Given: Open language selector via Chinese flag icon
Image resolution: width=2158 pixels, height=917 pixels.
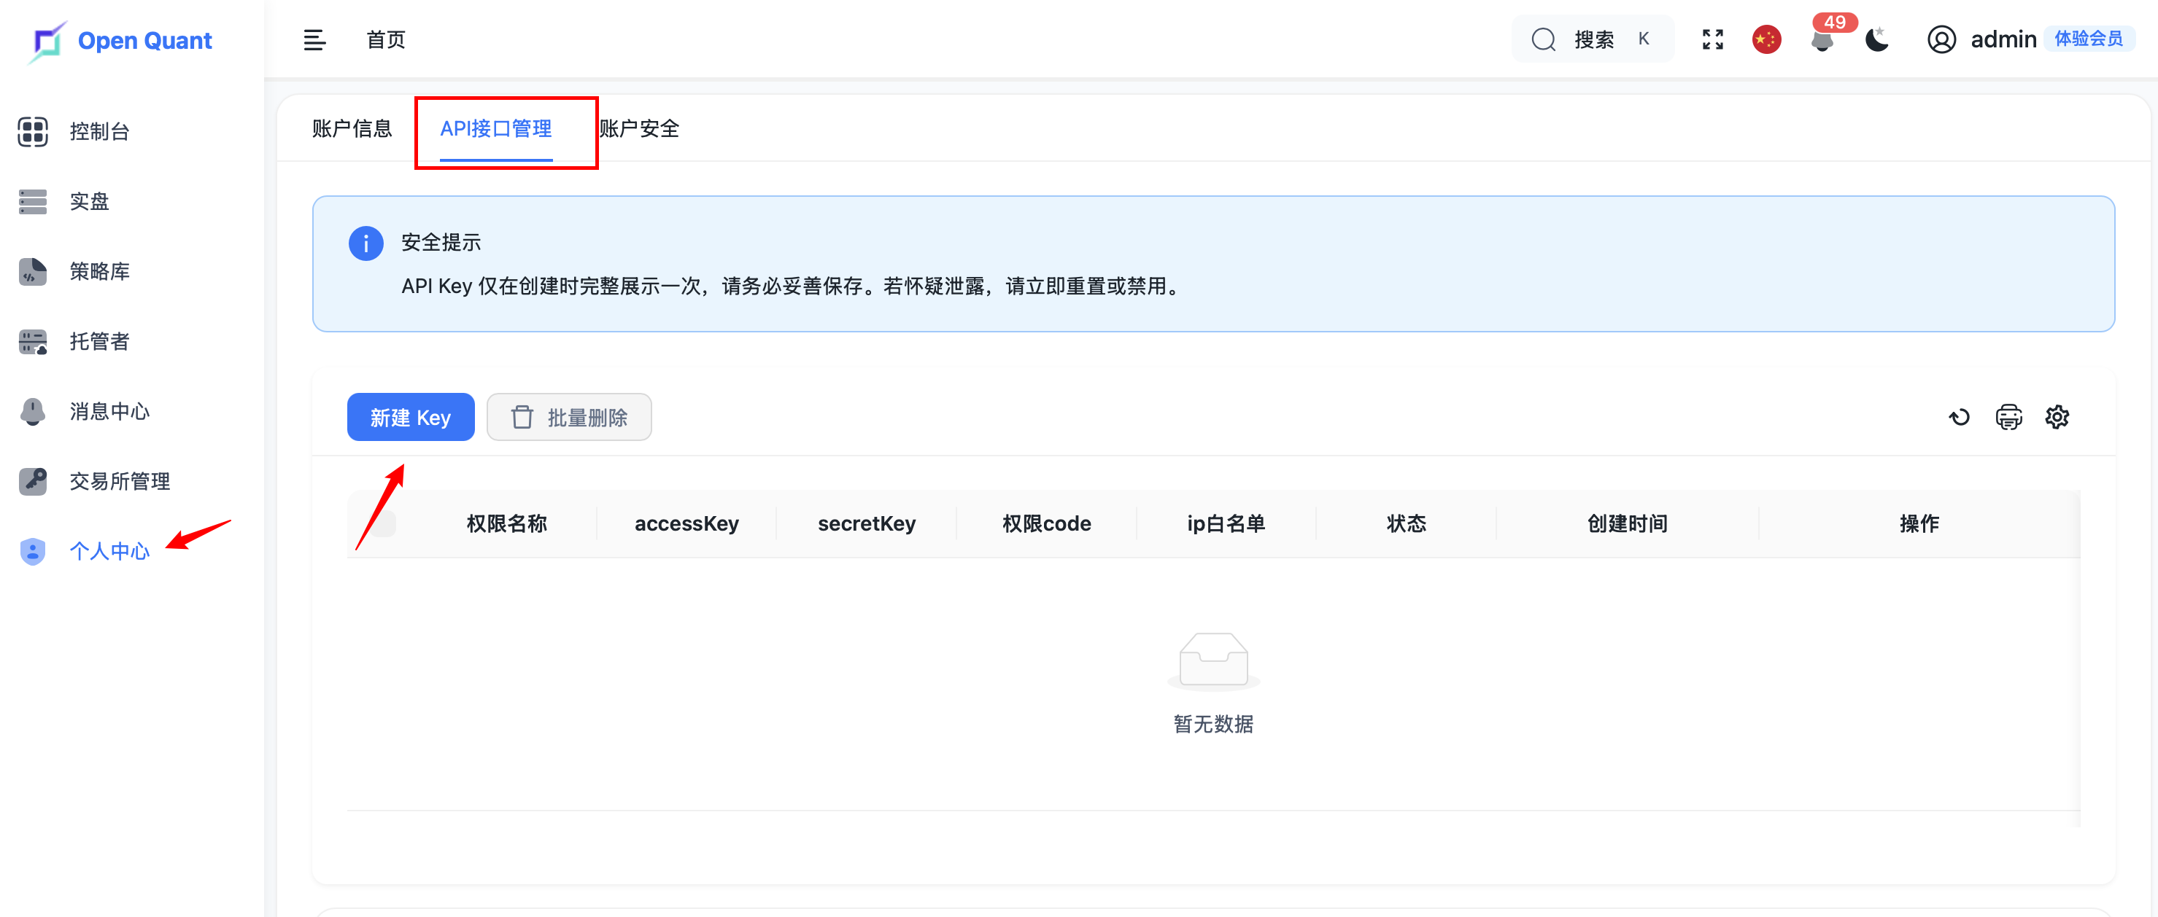Looking at the screenshot, I should click(x=1766, y=39).
